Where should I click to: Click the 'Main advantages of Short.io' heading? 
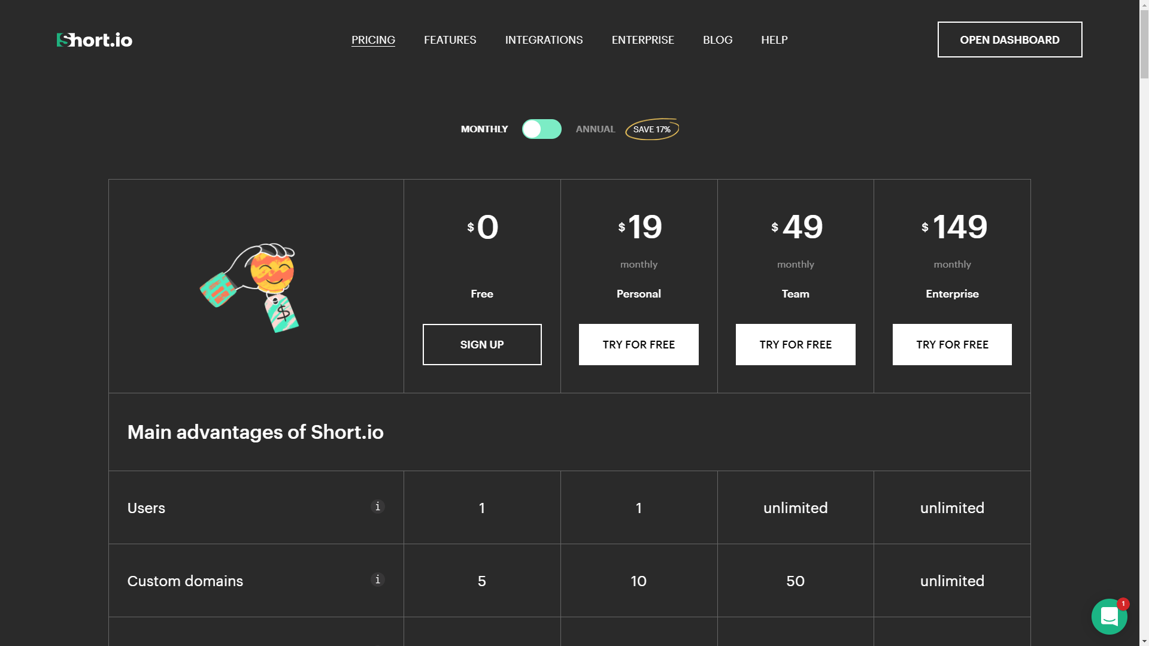pos(255,432)
